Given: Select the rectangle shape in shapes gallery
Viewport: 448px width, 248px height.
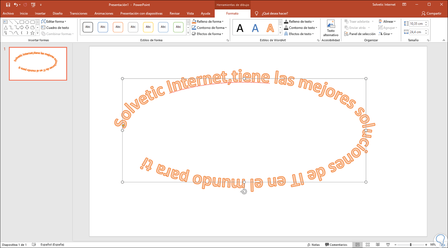Looking at the screenshot, I should click(22, 22).
